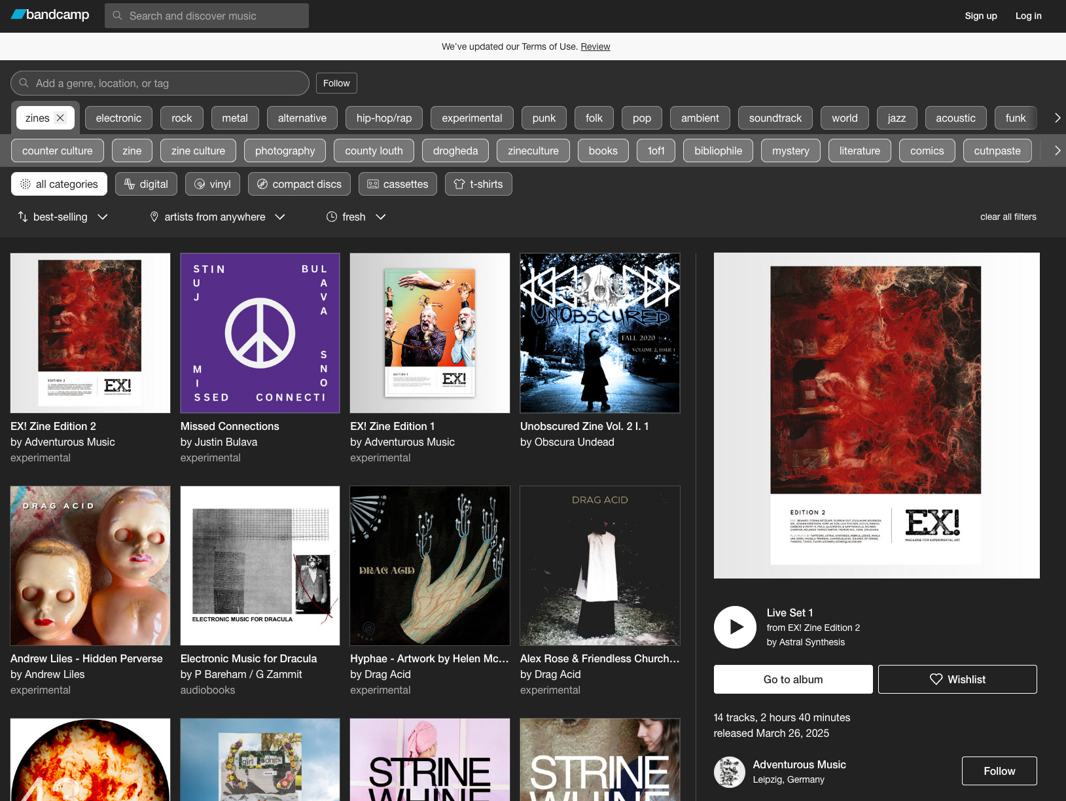Open the Terms of Use Review link

(x=595, y=46)
